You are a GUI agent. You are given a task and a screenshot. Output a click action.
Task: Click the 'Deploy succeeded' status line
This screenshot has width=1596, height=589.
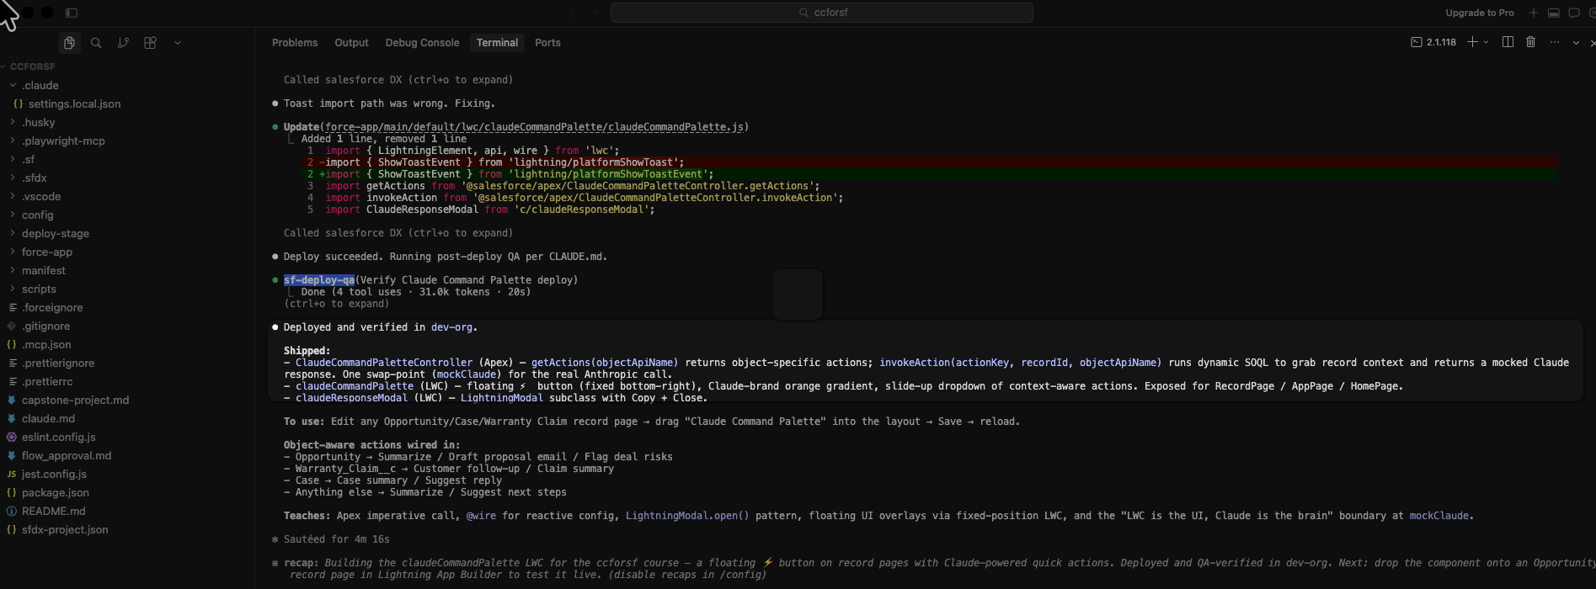click(x=445, y=257)
